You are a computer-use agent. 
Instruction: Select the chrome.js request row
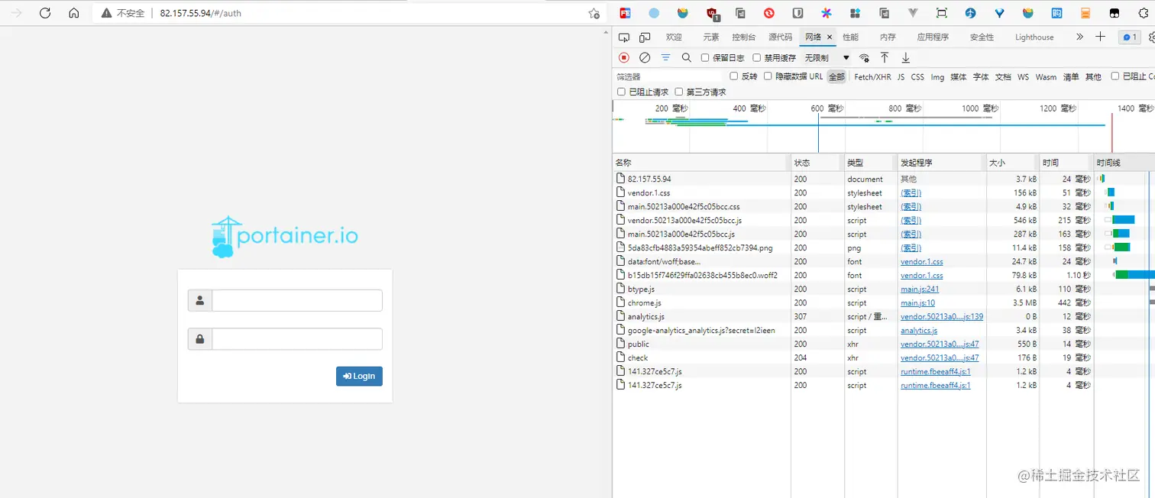[883, 303]
